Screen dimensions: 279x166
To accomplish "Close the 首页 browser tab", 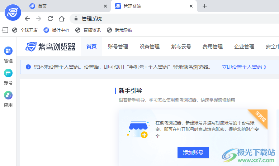I will coord(105,6).
